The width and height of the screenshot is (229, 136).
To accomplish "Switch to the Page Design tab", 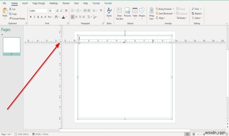I will pyautogui.click(x=39, y=3).
